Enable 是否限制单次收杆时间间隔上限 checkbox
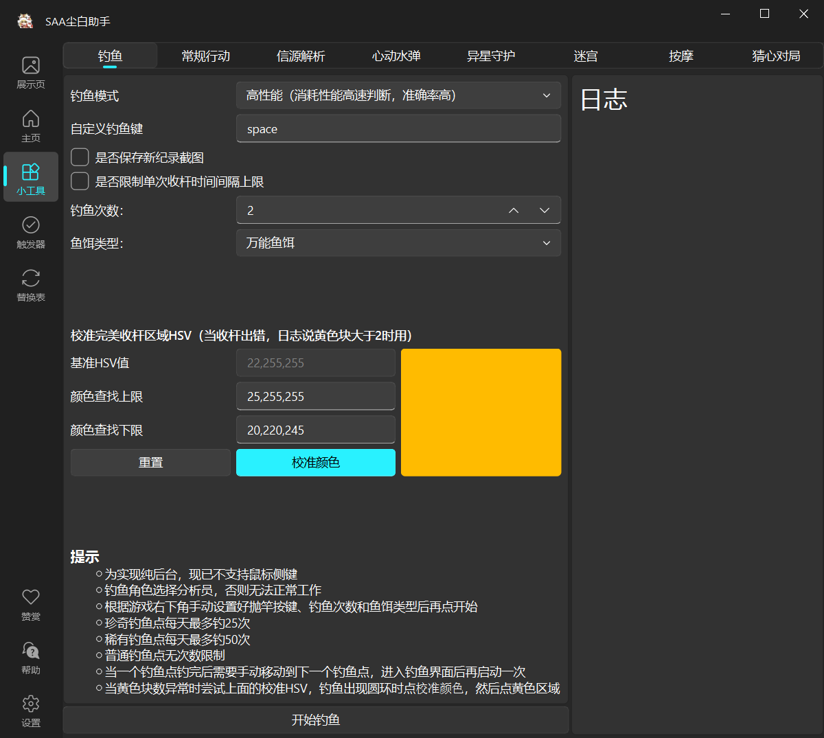Viewport: 824px width, 738px height. (80, 181)
